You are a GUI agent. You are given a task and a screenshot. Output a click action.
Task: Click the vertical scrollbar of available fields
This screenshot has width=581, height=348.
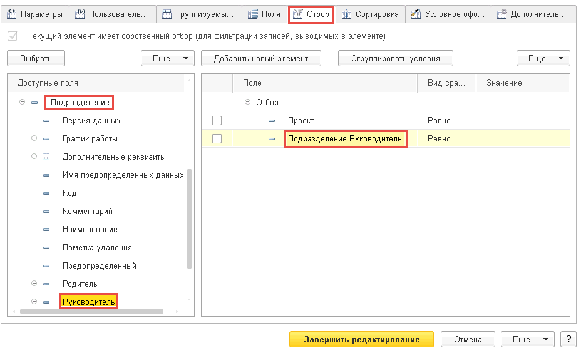tap(189, 218)
